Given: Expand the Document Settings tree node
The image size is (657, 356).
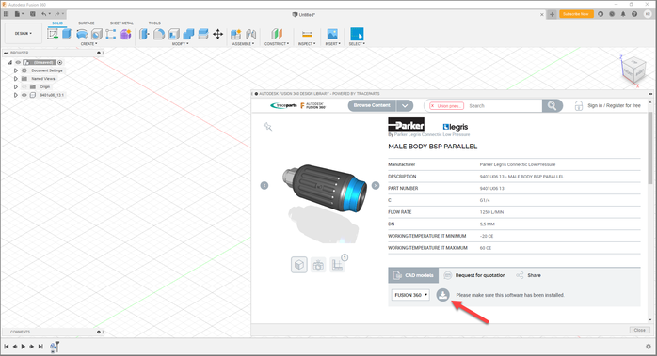Looking at the screenshot, I should click(16, 70).
